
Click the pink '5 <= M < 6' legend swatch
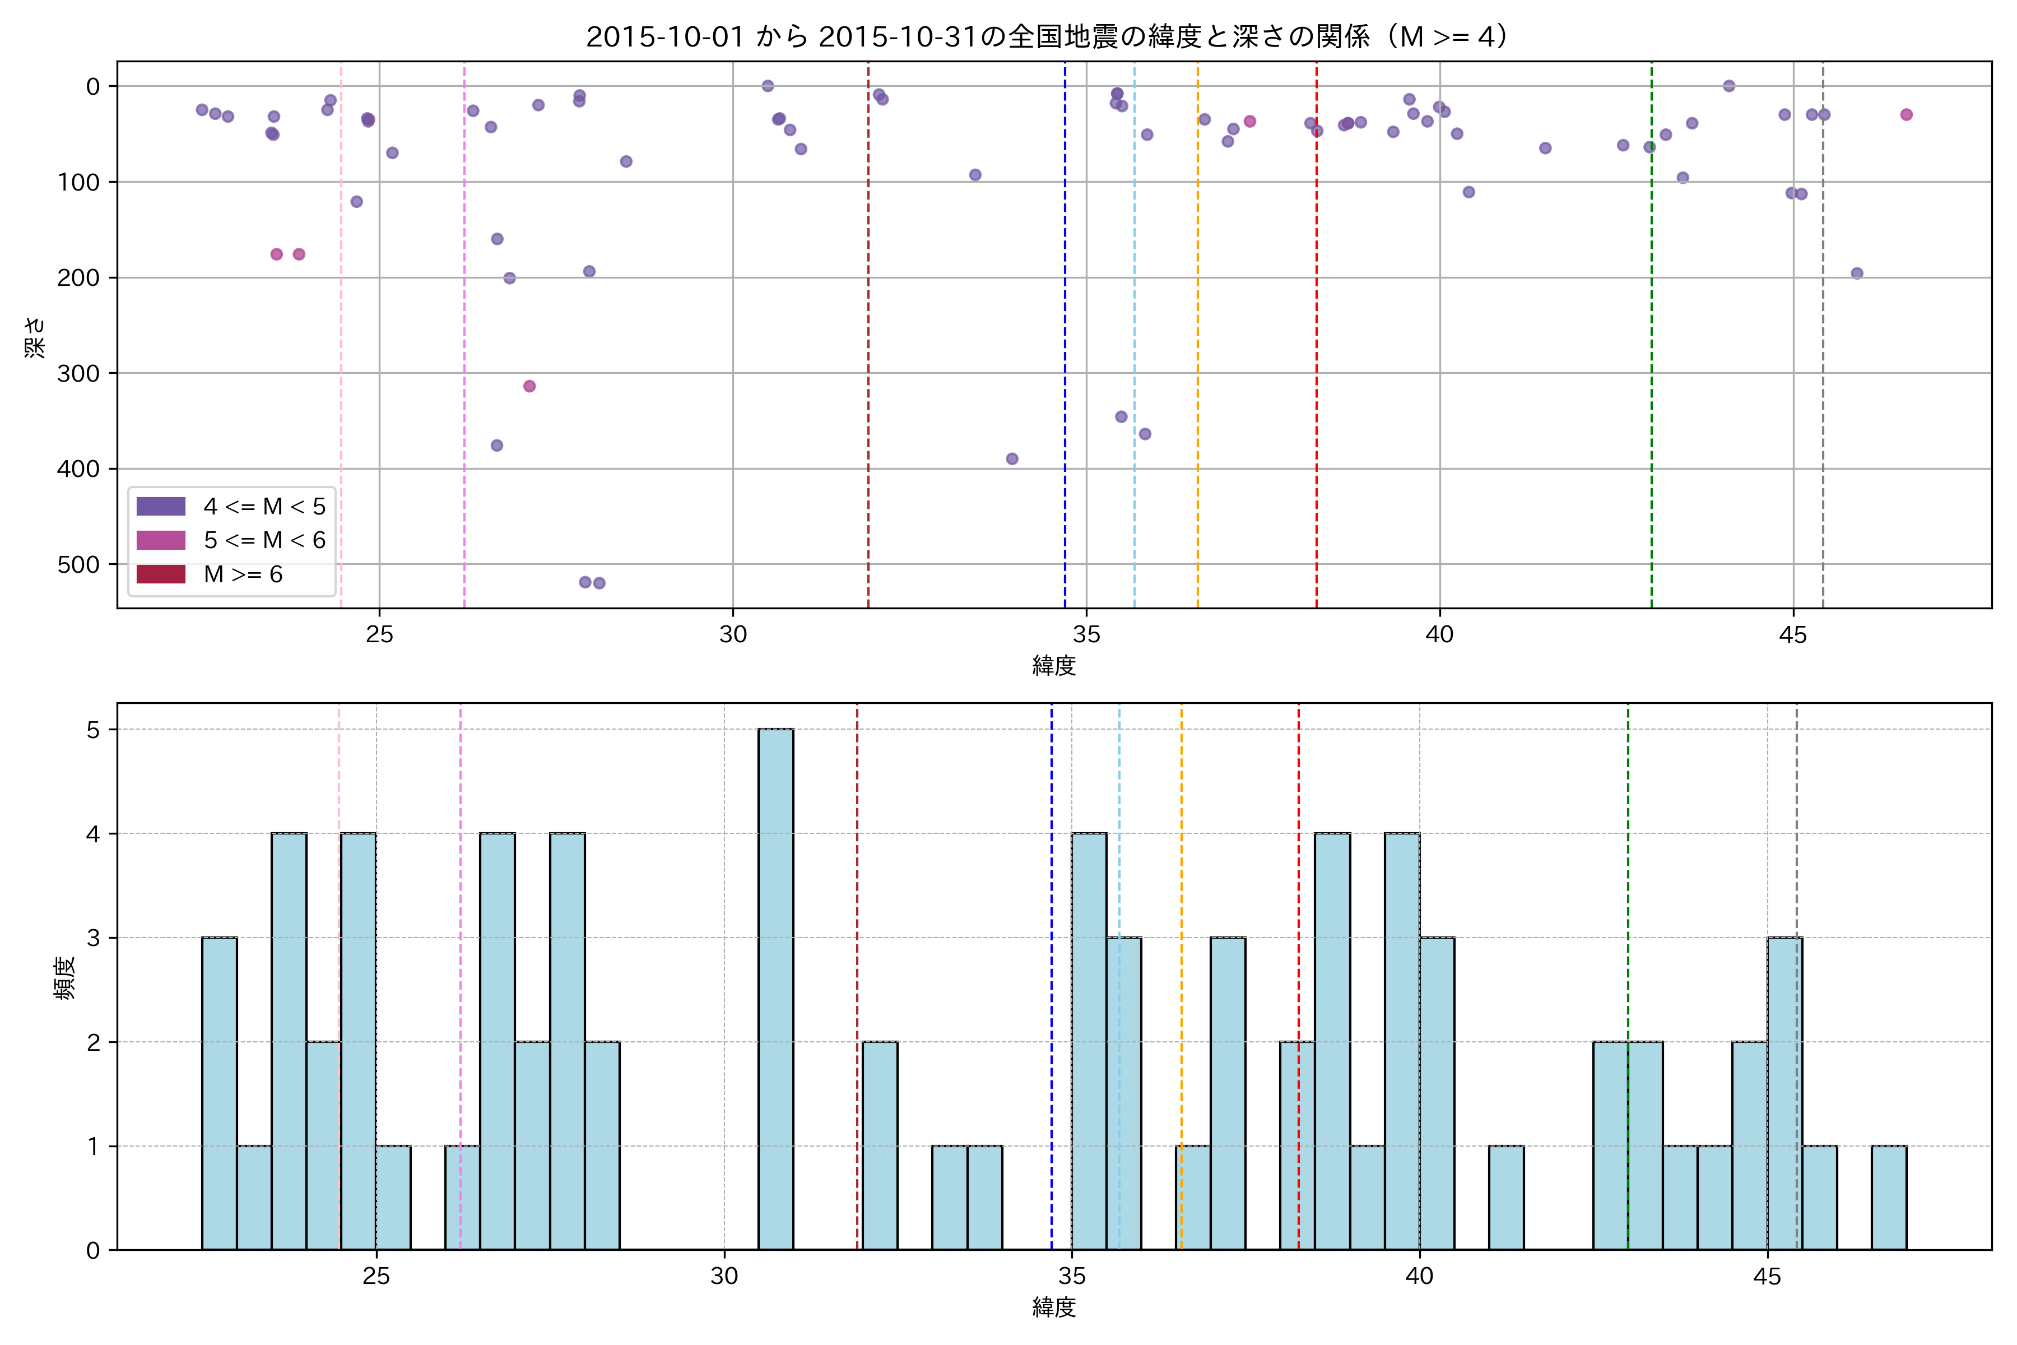(x=160, y=540)
